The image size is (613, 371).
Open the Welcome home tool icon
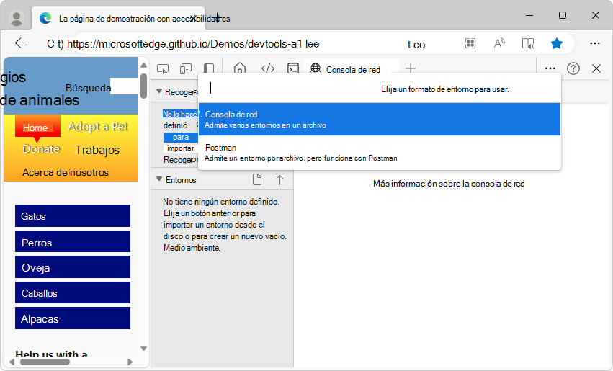(x=240, y=69)
